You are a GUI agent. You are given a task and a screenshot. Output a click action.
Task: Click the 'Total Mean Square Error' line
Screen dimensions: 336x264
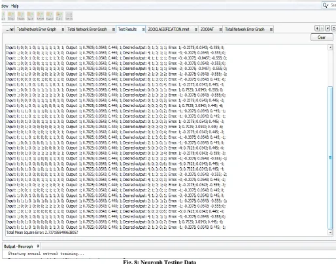pyautogui.click(x=42, y=233)
